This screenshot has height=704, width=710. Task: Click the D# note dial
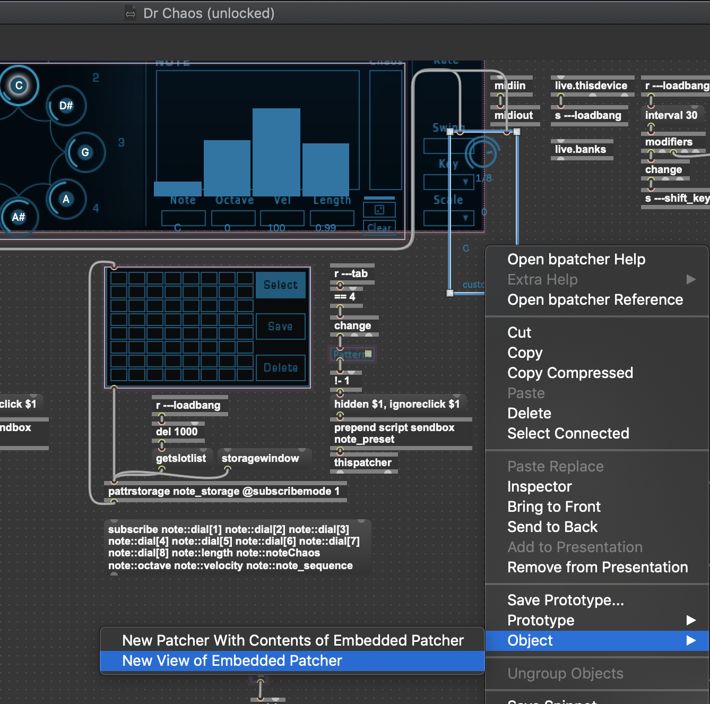[66, 106]
